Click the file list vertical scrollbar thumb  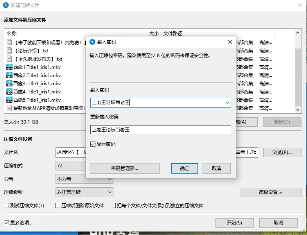pos(298,77)
